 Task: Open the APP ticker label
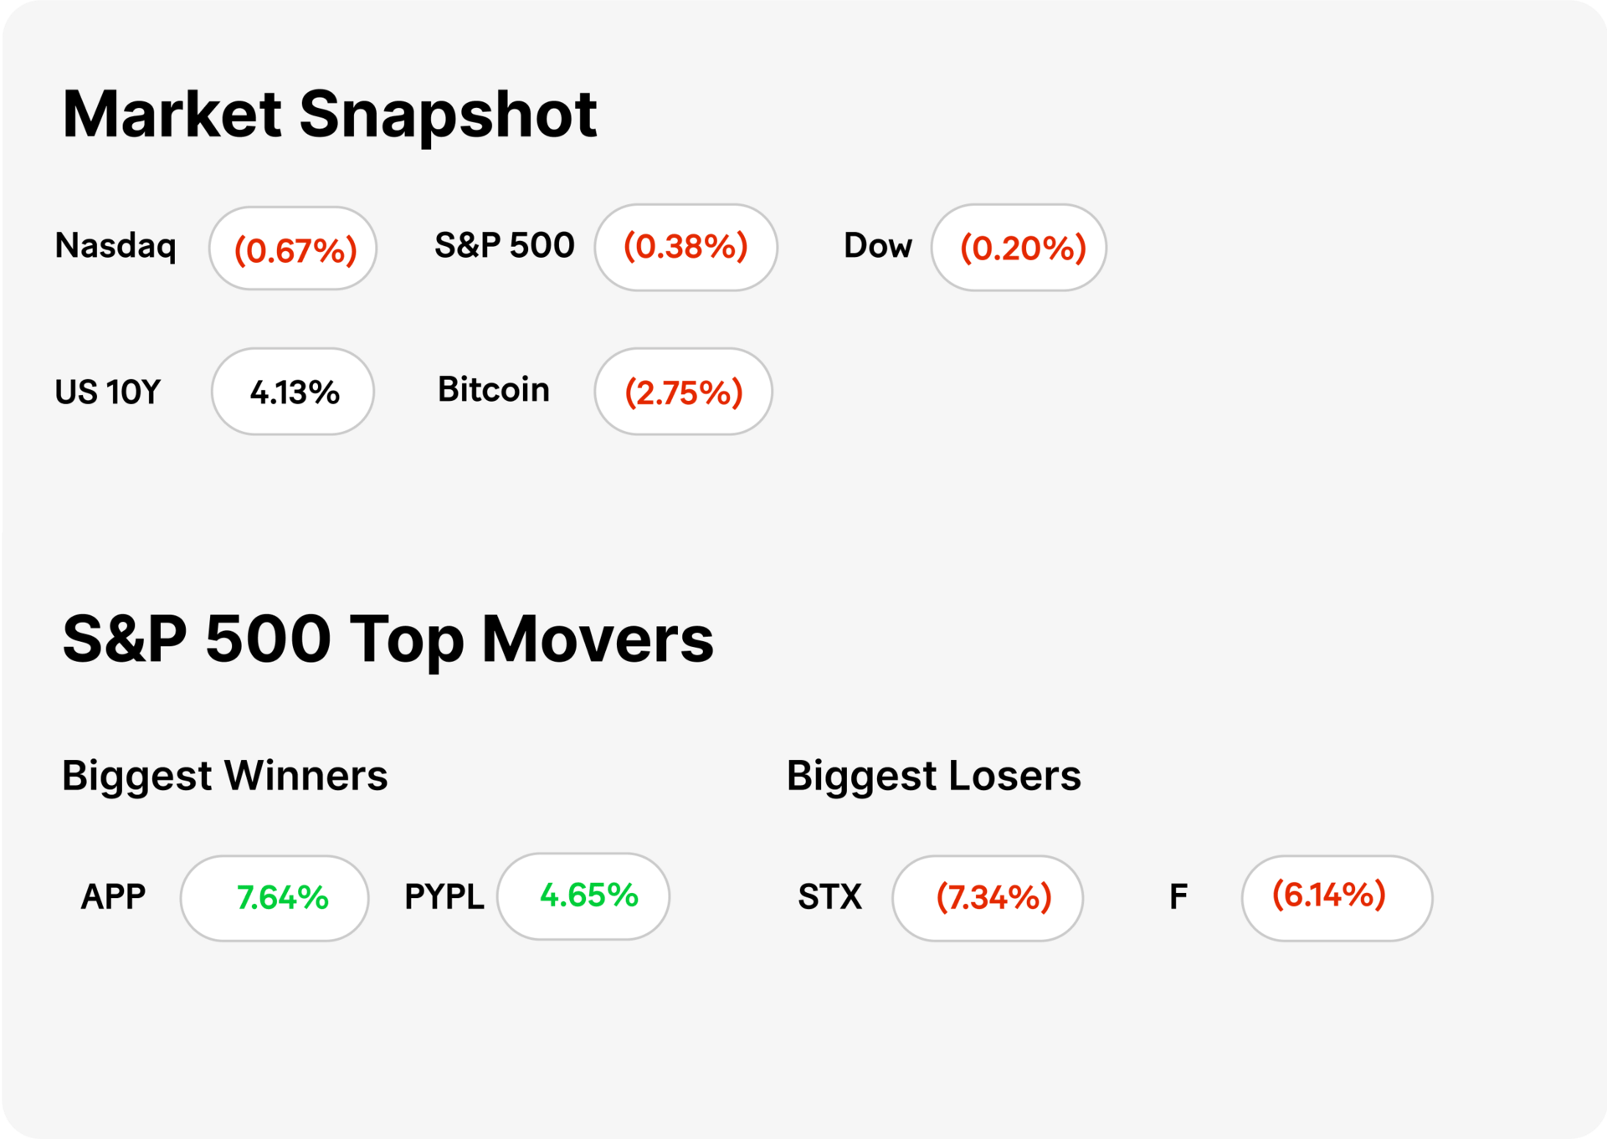coord(113,897)
